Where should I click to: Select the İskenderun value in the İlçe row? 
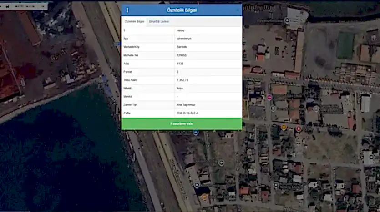[x=182, y=39]
